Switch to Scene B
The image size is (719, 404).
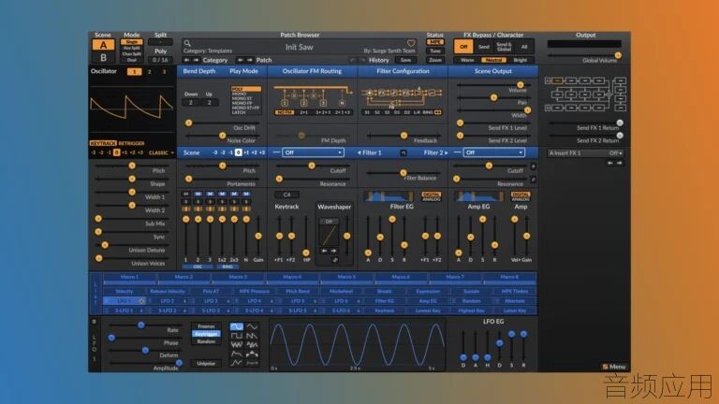pyautogui.click(x=103, y=58)
